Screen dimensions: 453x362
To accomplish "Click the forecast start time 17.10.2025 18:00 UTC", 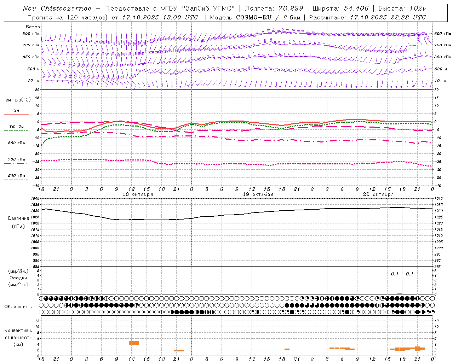I will [160, 17].
